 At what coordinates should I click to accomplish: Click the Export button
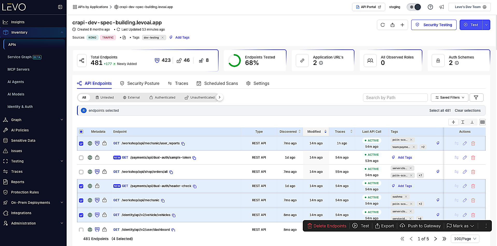tap(384, 226)
